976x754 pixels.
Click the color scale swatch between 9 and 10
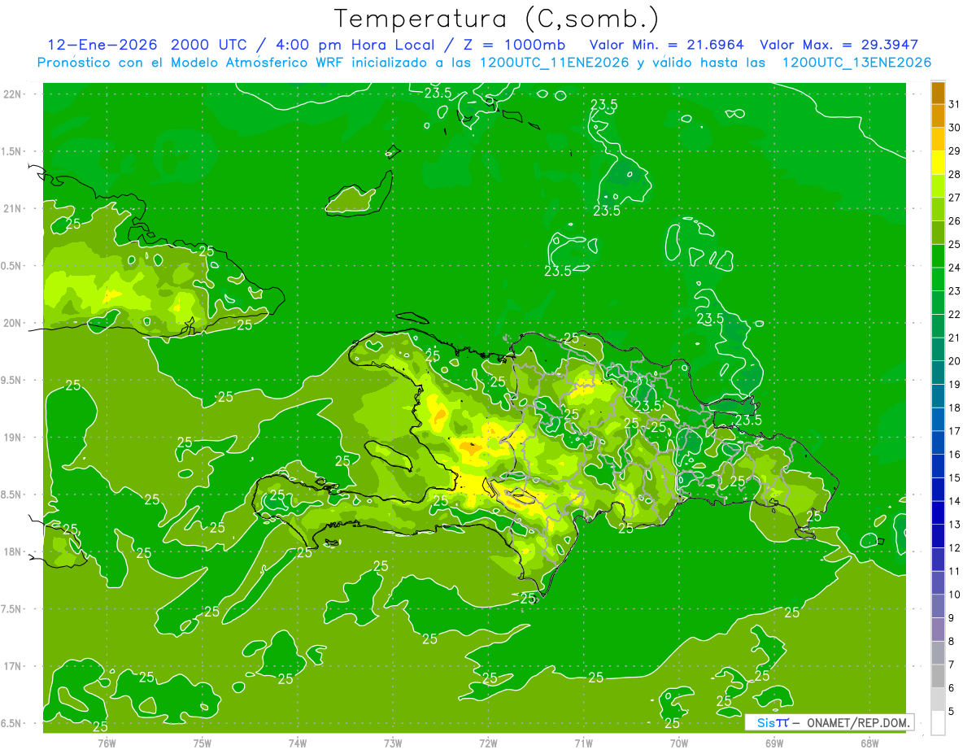(x=938, y=606)
